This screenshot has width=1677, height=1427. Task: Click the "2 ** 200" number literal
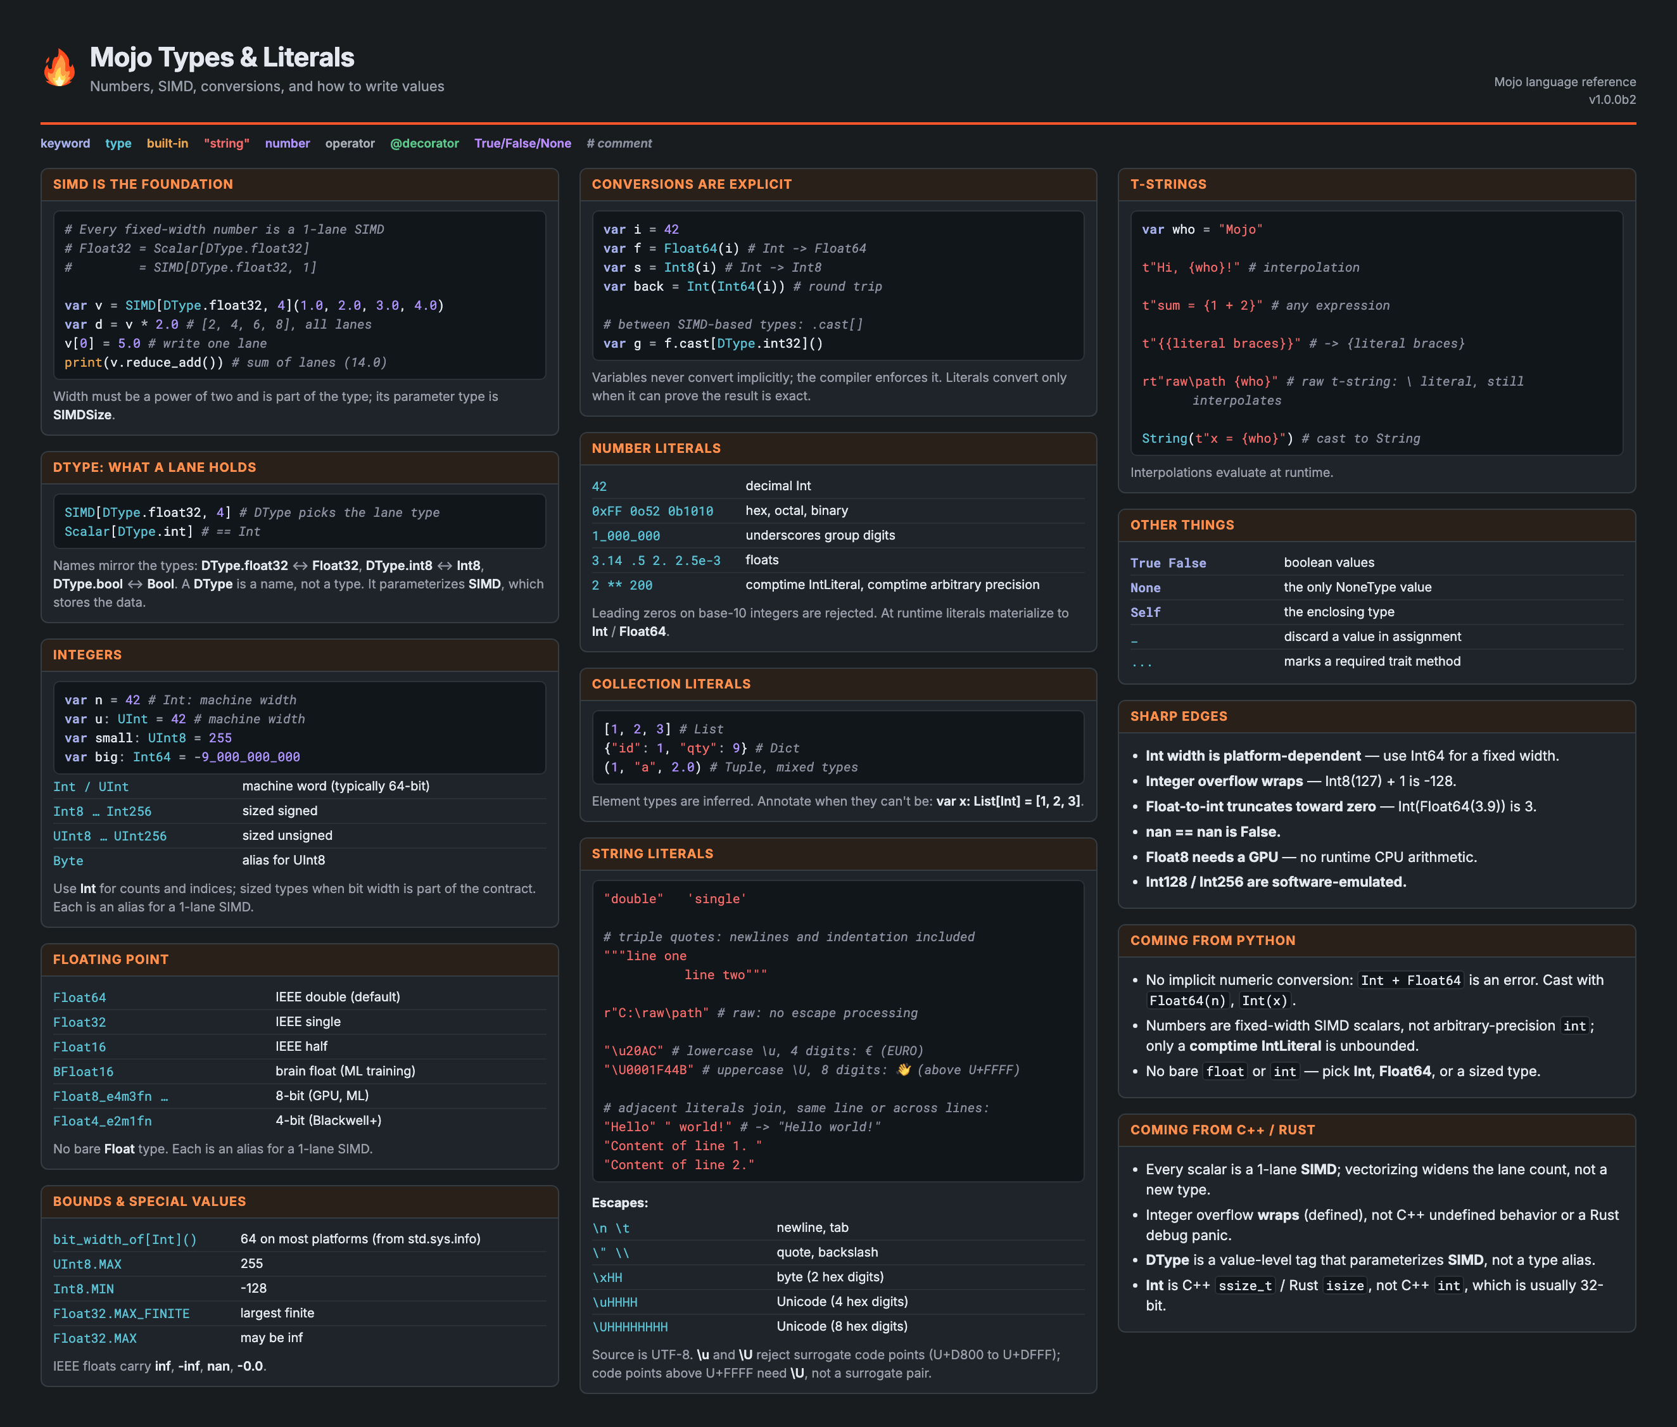coord(622,586)
